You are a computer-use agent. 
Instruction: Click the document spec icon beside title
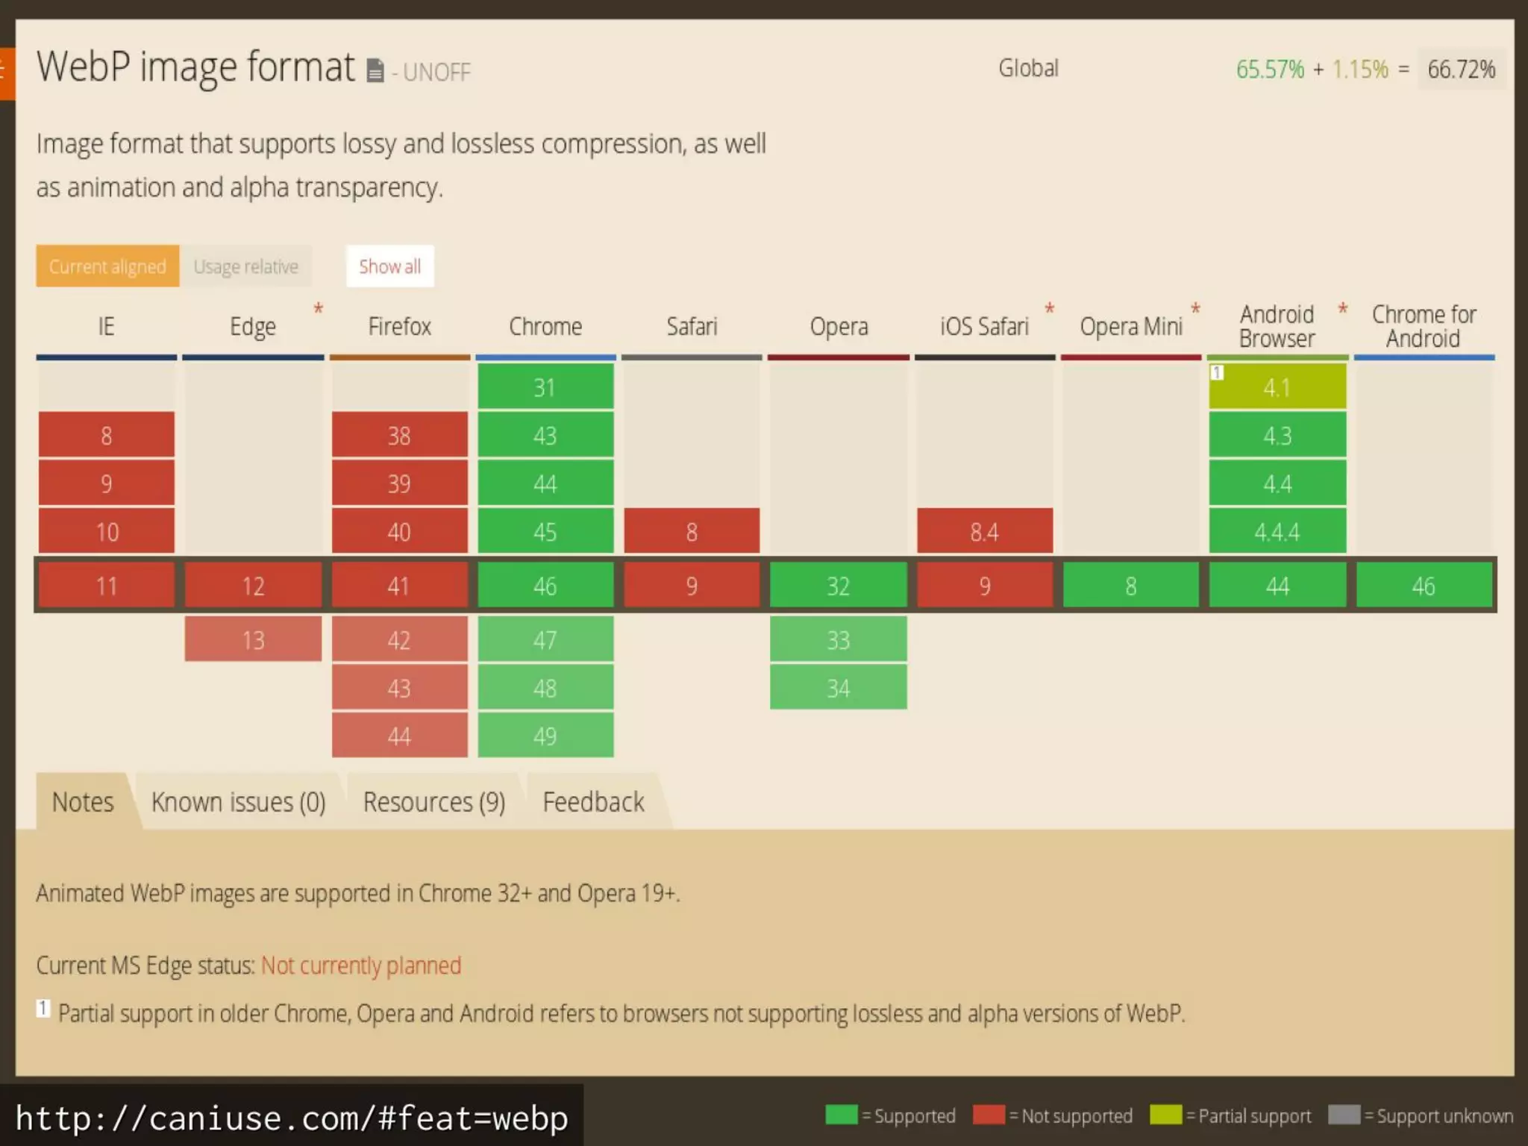(375, 71)
